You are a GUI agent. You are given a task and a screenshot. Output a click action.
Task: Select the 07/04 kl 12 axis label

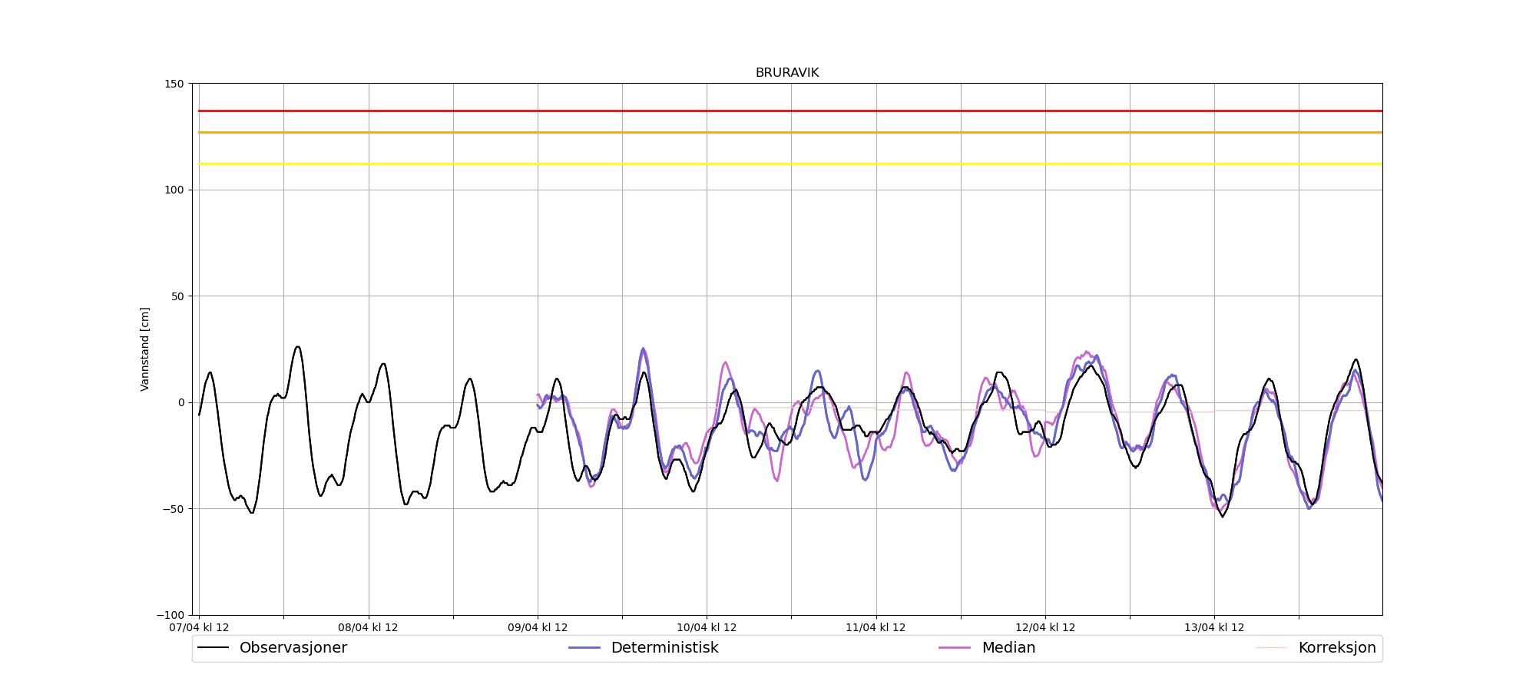click(199, 627)
